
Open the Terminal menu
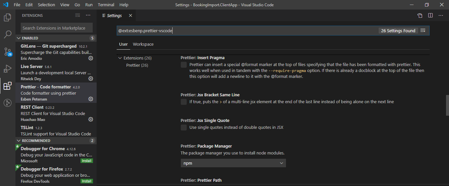click(x=106, y=5)
